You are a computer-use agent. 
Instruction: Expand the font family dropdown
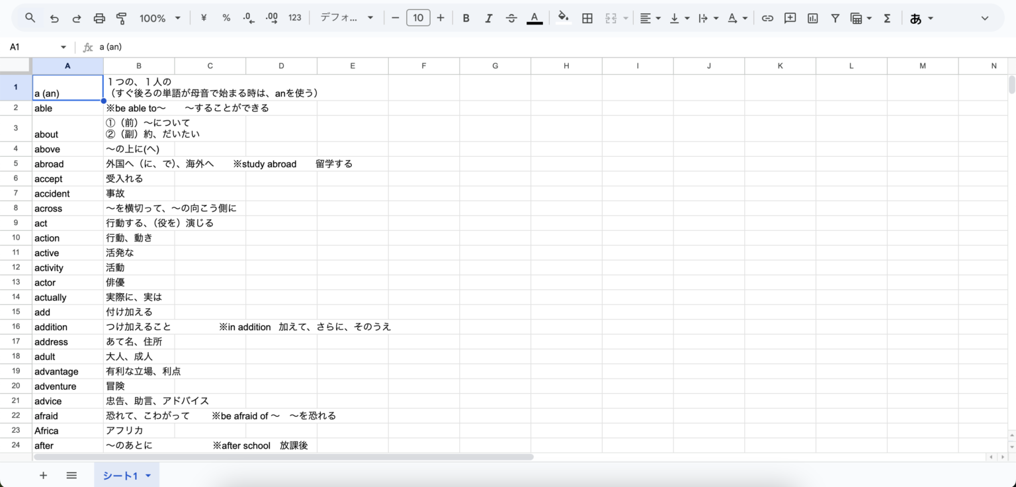point(347,18)
